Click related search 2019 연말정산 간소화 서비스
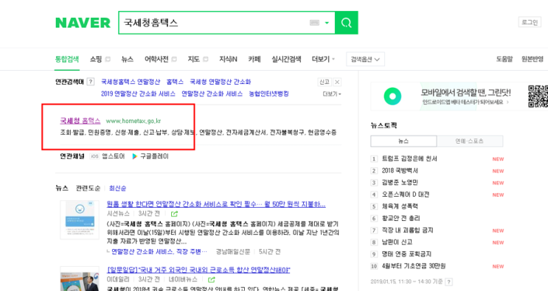The width and height of the screenshot is (548, 291). [x=138, y=94]
